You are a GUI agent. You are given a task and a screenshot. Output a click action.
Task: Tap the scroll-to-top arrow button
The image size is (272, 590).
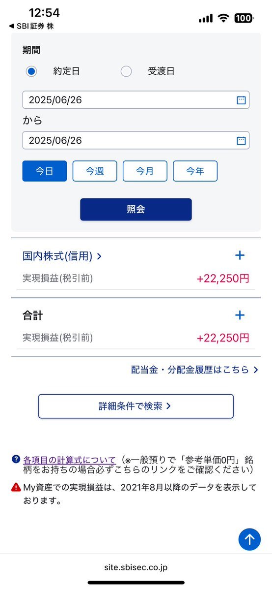[249, 539]
